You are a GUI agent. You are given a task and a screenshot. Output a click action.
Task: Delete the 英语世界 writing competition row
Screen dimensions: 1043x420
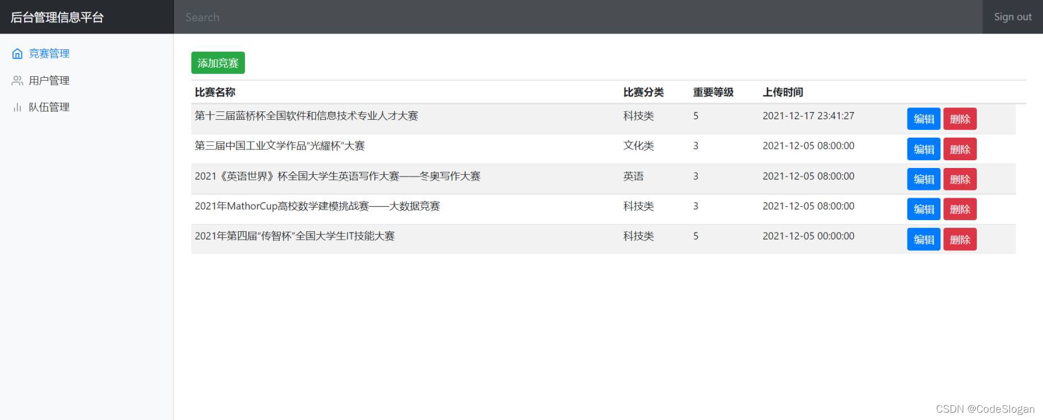[960, 179]
